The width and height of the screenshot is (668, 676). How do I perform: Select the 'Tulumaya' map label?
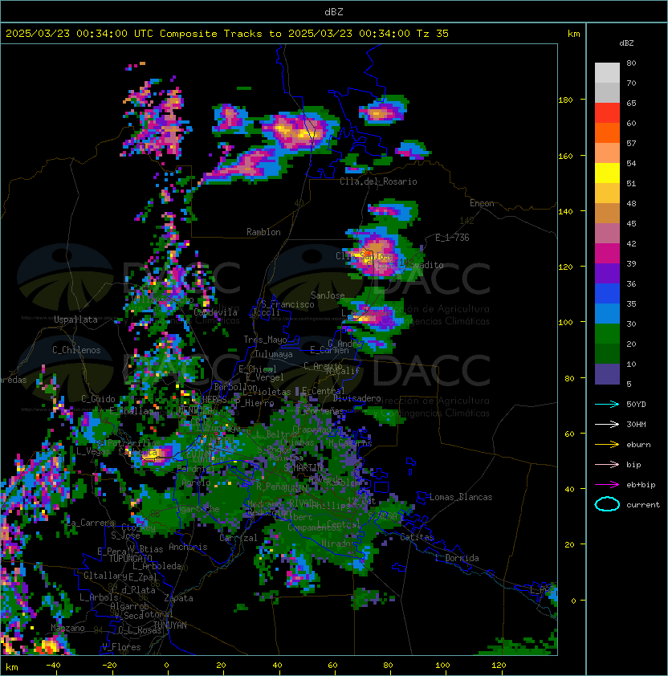click(x=274, y=354)
